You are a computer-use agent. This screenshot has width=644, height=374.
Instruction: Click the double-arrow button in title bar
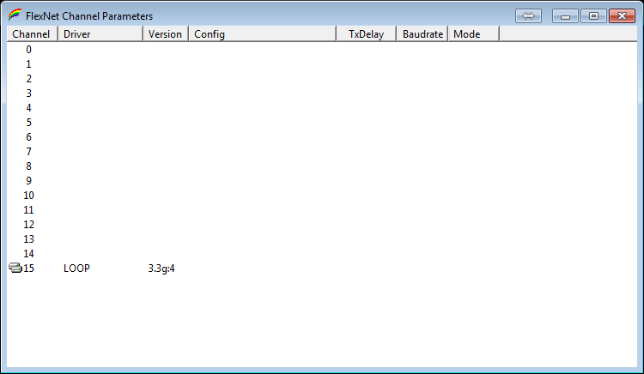coord(528,16)
